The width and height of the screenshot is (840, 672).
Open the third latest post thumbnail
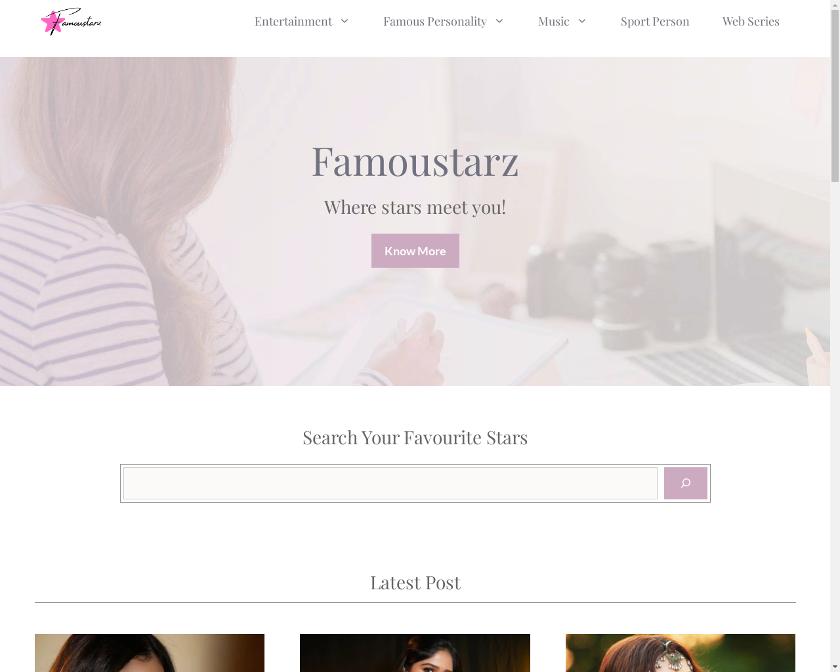pos(681,653)
